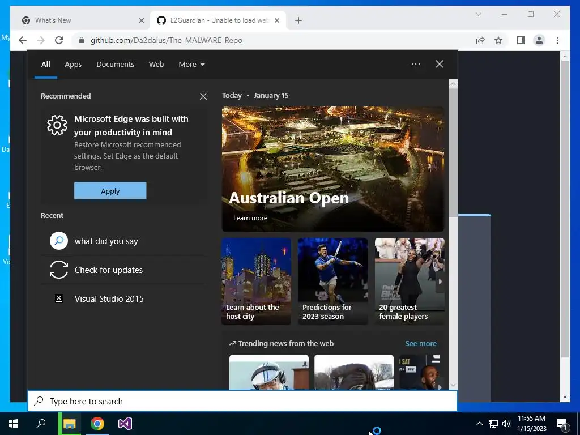580x435 pixels.
Task: Click the padlock site info icon
Action: click(x=82, y=40)
